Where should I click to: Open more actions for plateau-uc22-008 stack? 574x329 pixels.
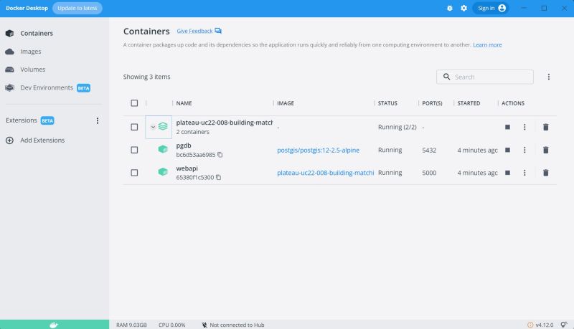(524, 127)
